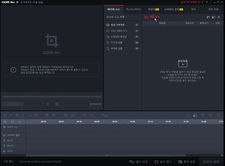The image size is (225, 166).
Task: Click the 폴더 변경 button
Action: [139, 162]
